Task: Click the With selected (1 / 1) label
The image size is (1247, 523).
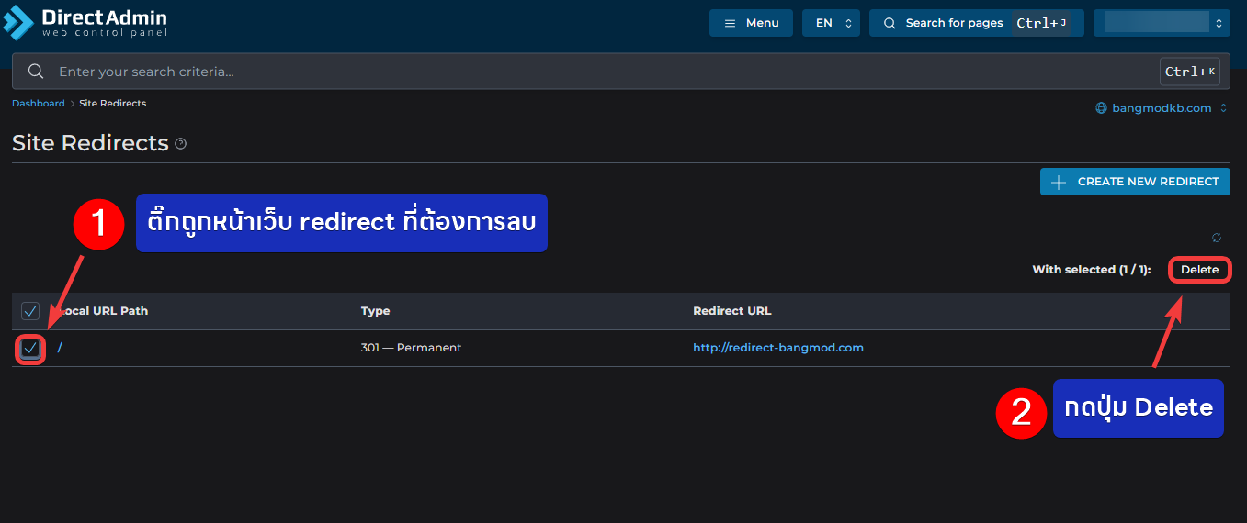Action: pos(1092,270)
